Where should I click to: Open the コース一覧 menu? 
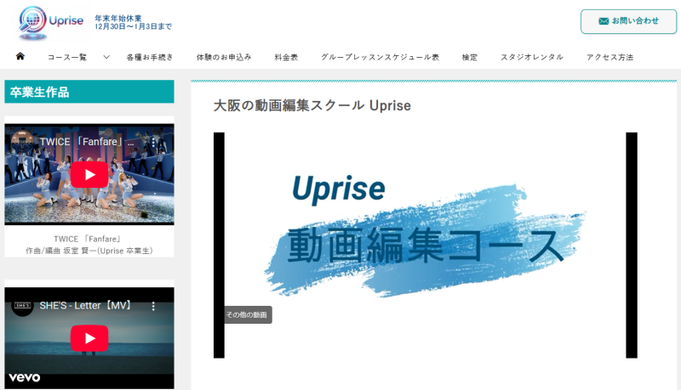click(x=67, y=57)
